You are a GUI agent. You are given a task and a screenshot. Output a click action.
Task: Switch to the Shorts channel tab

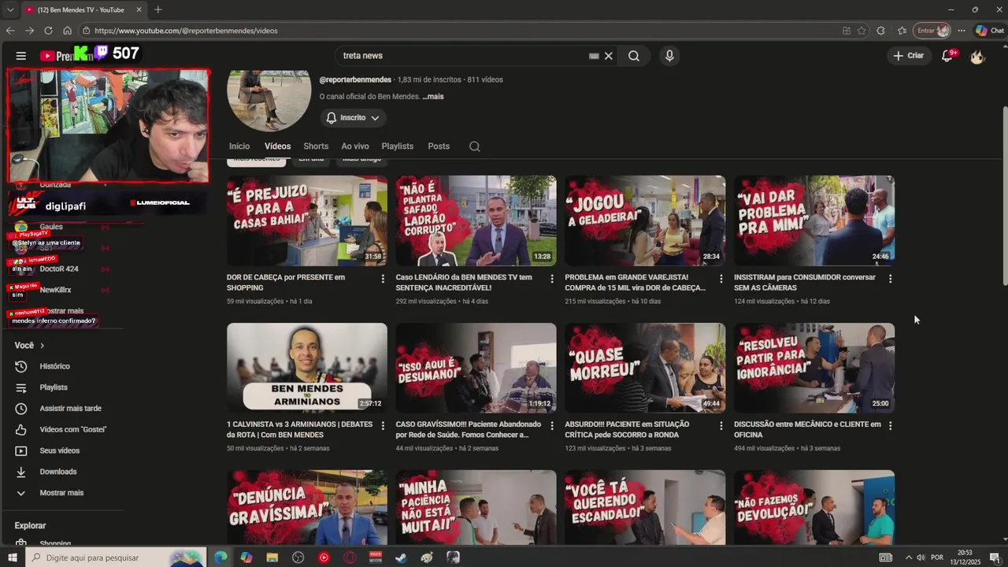pos(316,146)
